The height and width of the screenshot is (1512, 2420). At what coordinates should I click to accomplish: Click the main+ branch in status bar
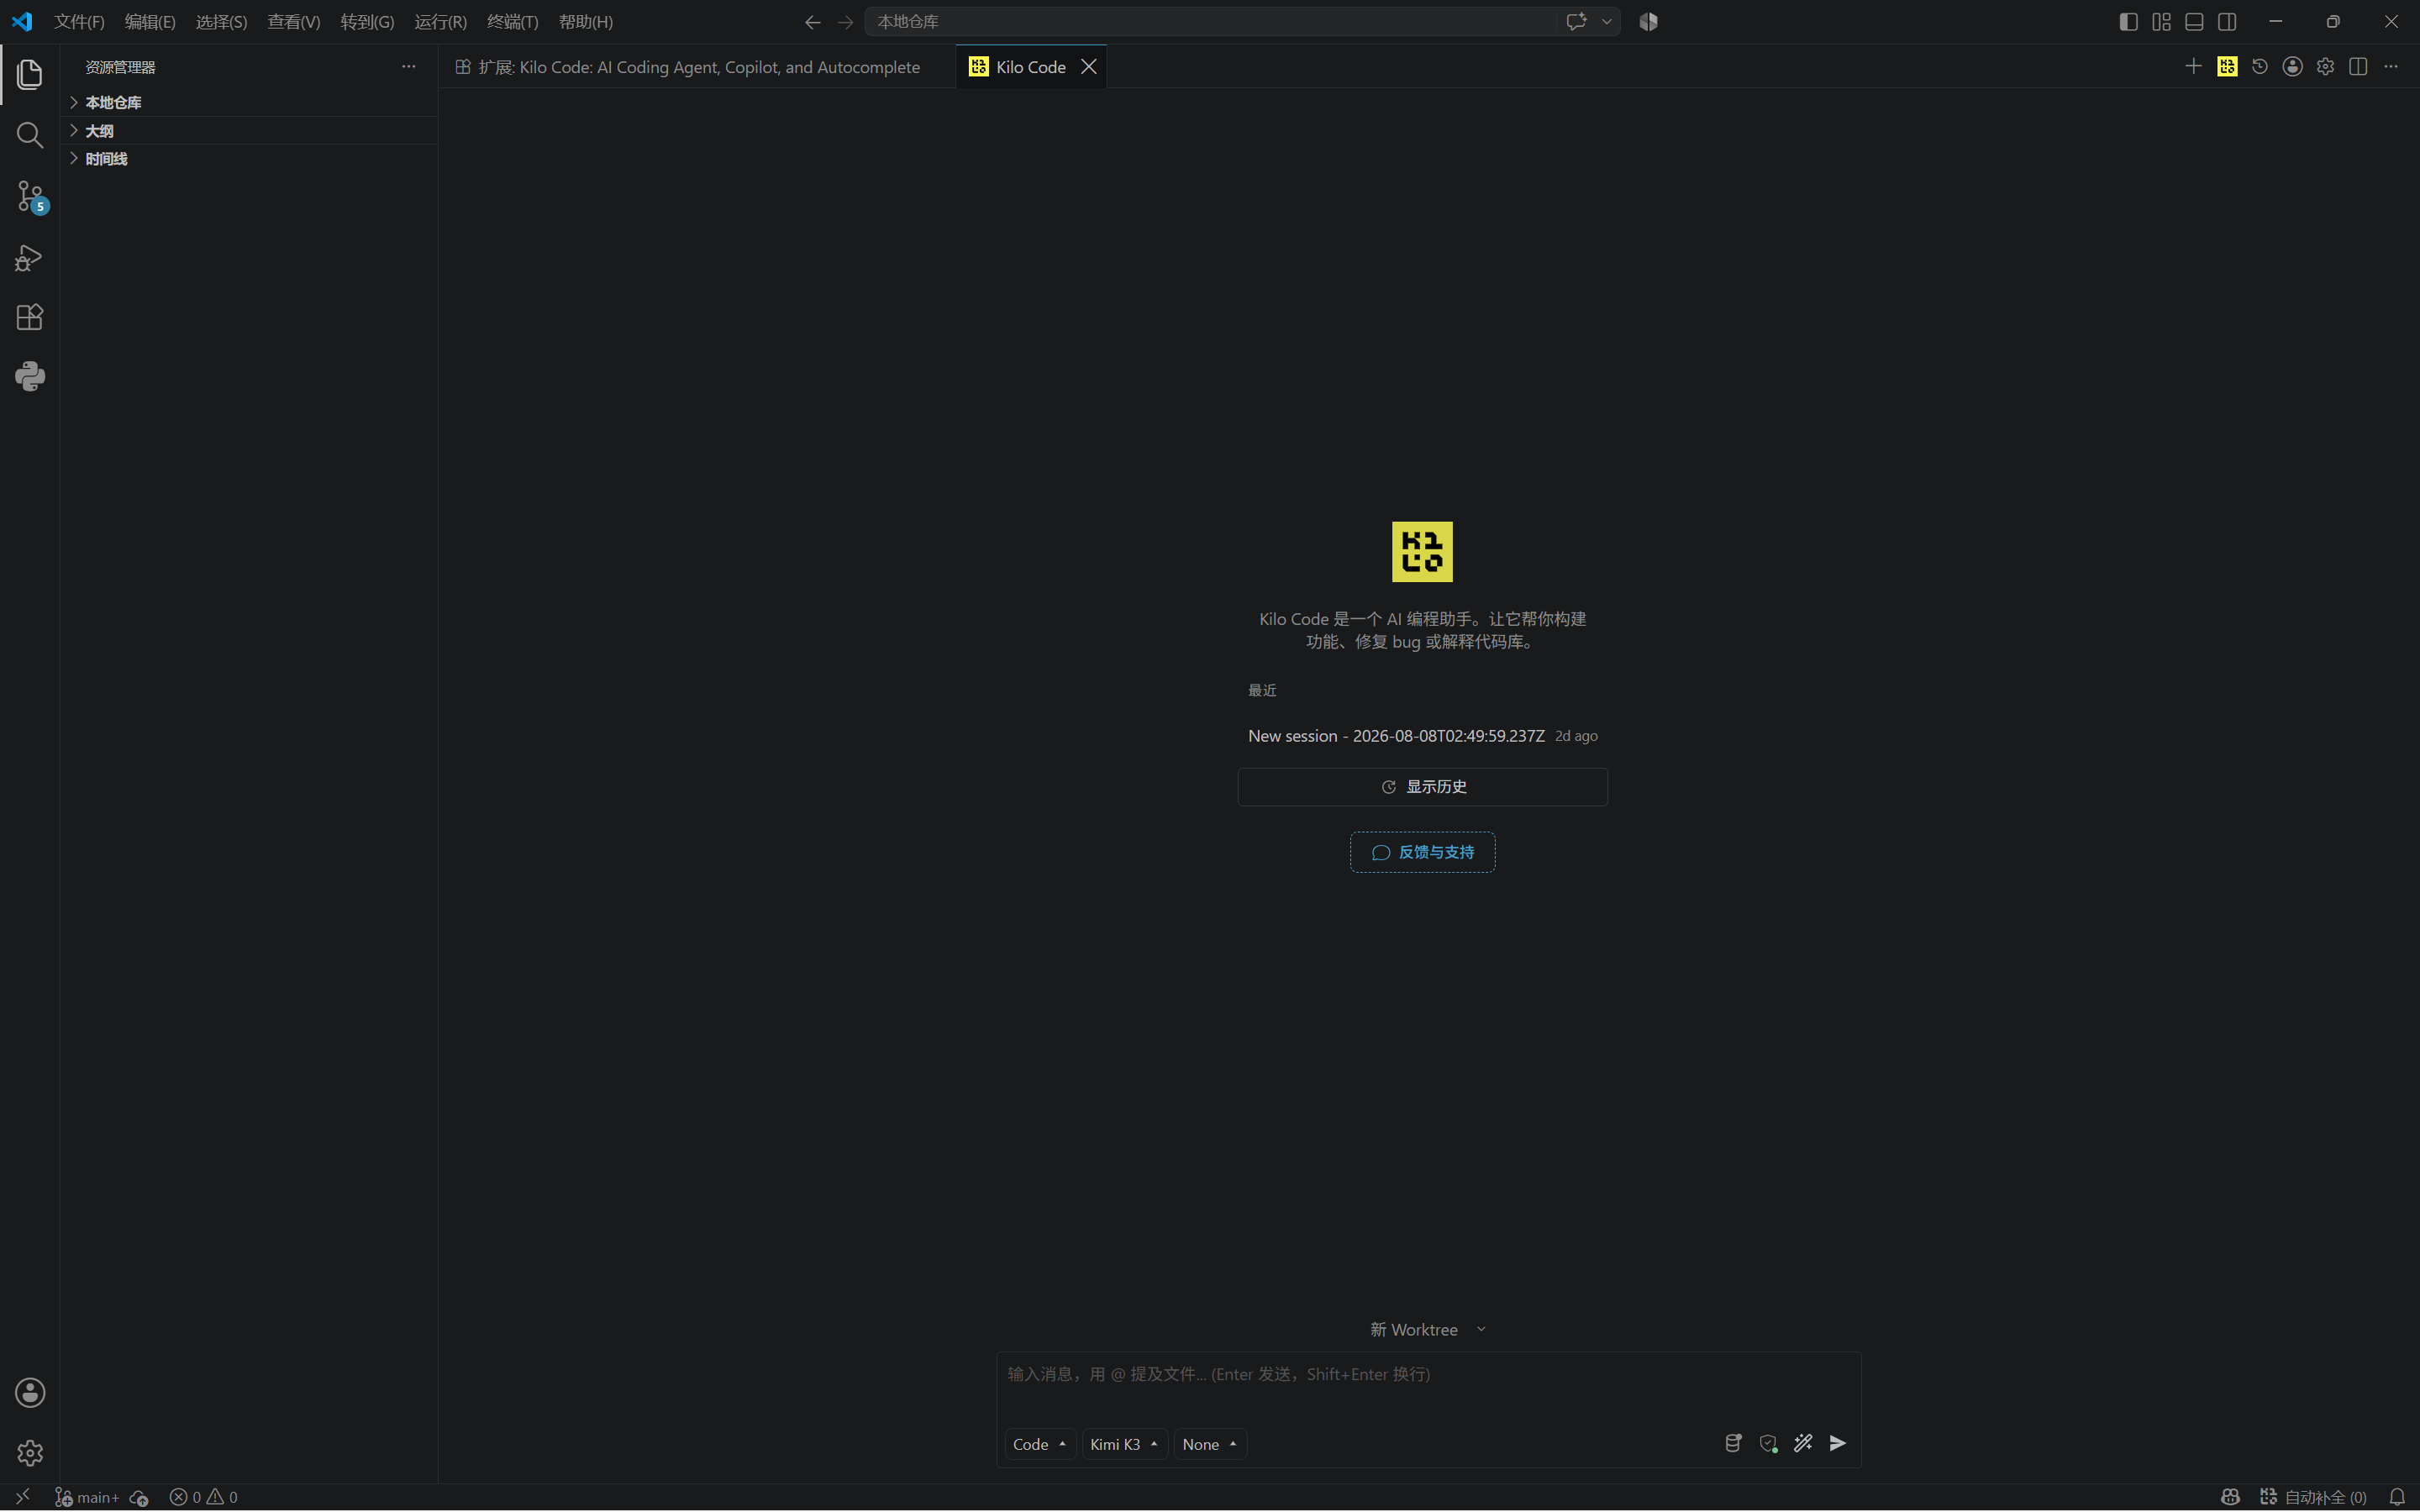87,1497
